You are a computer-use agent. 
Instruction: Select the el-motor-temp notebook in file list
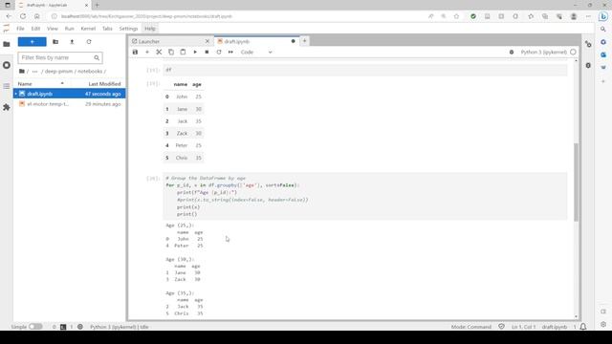click(70, 104)
